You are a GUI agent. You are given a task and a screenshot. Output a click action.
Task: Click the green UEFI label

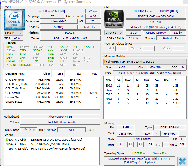point(92,130)
